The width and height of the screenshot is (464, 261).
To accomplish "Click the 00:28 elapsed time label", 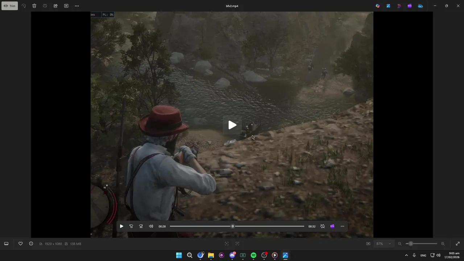I will tap(162, 226).
